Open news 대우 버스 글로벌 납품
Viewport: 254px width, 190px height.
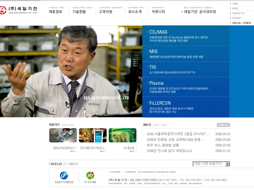pyautogui.click(x=163, y=145)
